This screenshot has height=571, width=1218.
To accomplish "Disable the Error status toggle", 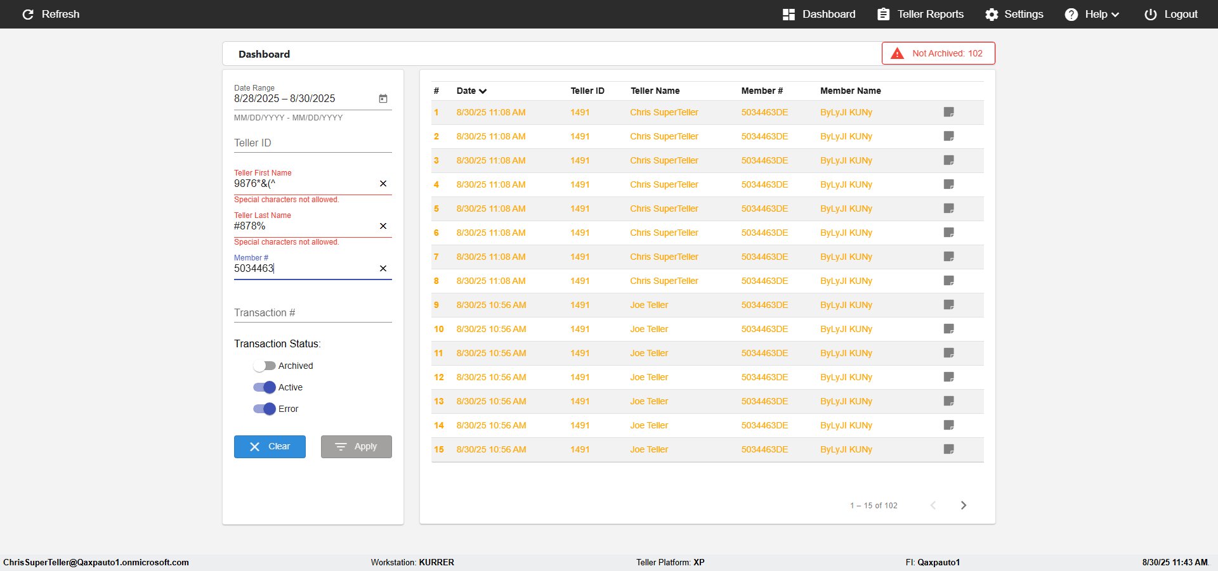I will [264, 409].
